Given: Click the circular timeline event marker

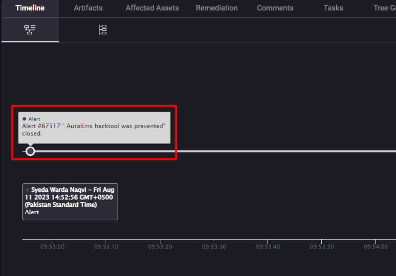Looking at the screenshot, I should coord(30,151).
